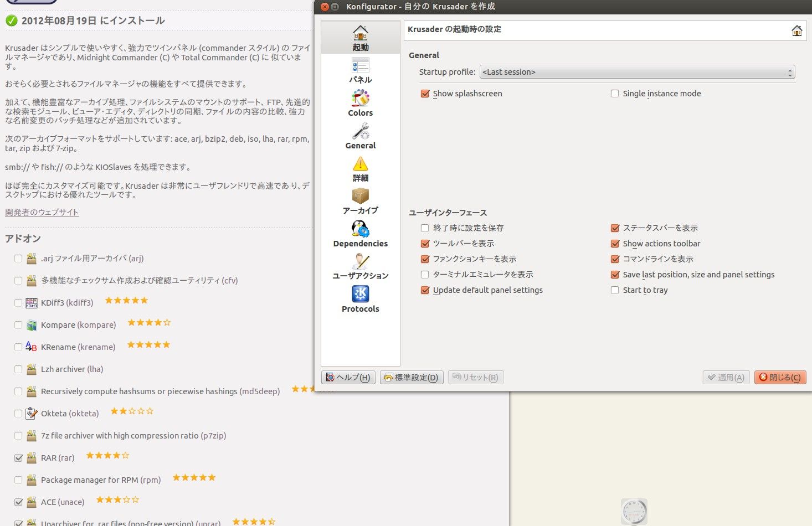Screen dimensions: 812x526
Task: Check the KRename (krename) addon checkbox
Action: point(18,347)
